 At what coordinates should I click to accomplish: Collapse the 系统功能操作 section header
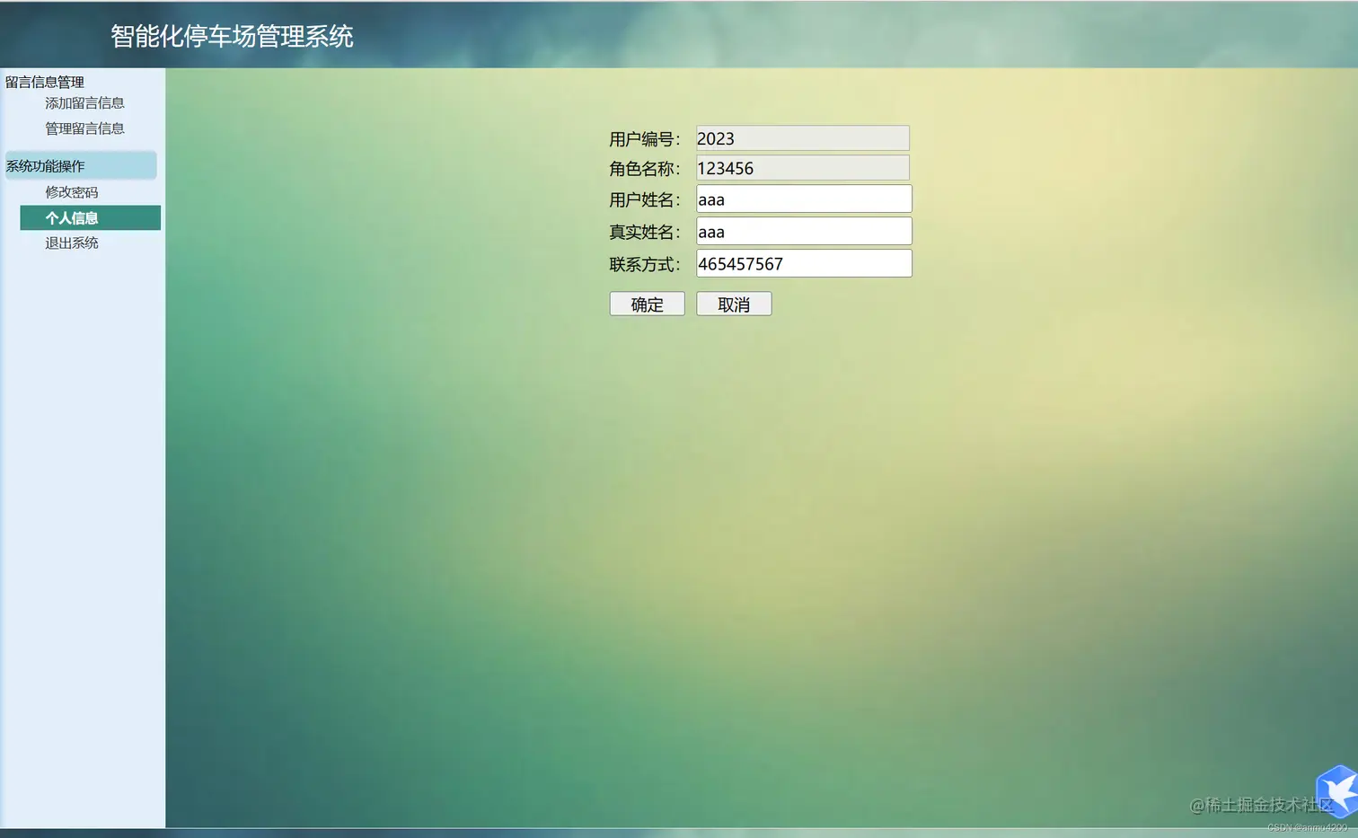[x=81, y=166]
